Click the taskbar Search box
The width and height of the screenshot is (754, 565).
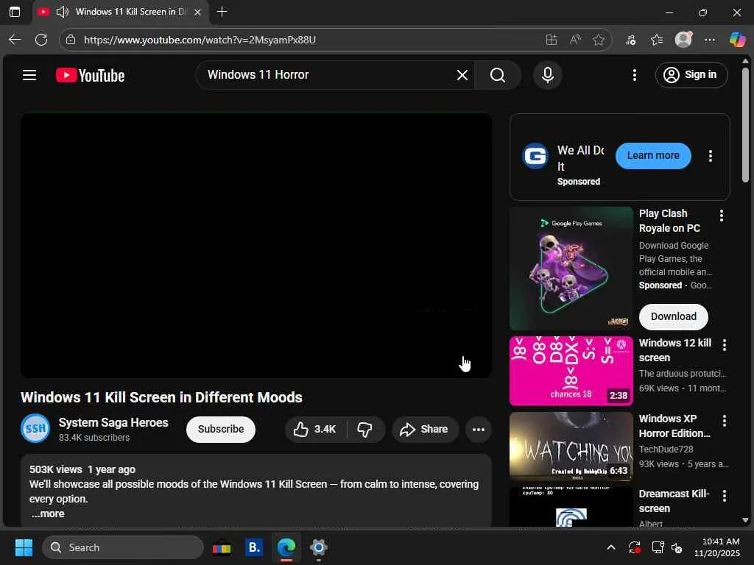tap(123, 547)
